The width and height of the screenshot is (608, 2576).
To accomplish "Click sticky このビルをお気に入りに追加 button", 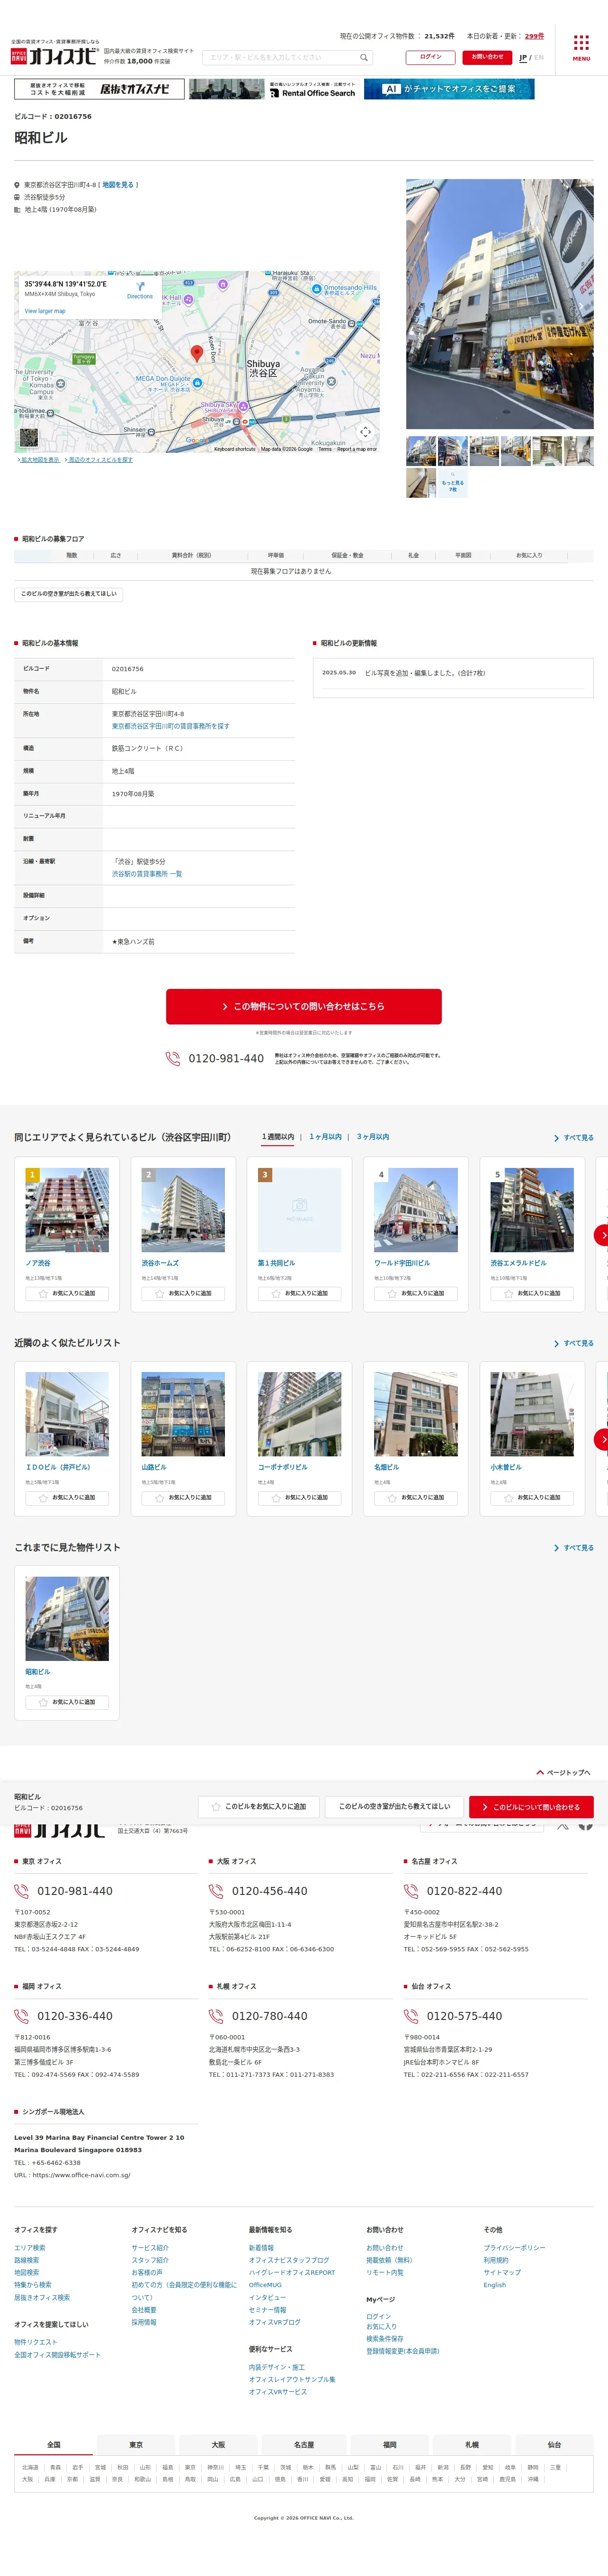I will [259, 1806].
